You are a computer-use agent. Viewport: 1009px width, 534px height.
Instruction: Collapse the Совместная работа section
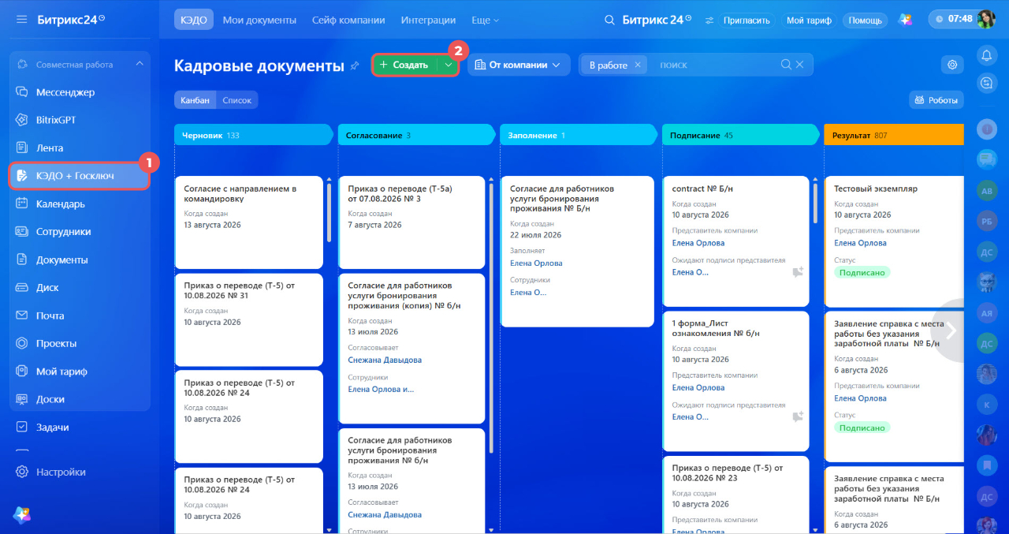click(140, 65)
